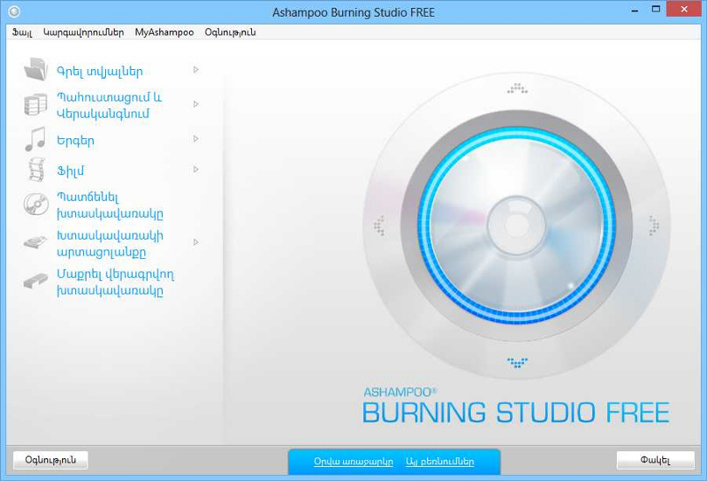Click the Օգնություն button at bottom left
Image resolution: width=707 pixels, height=481 pixels.
tap(51, 460)
